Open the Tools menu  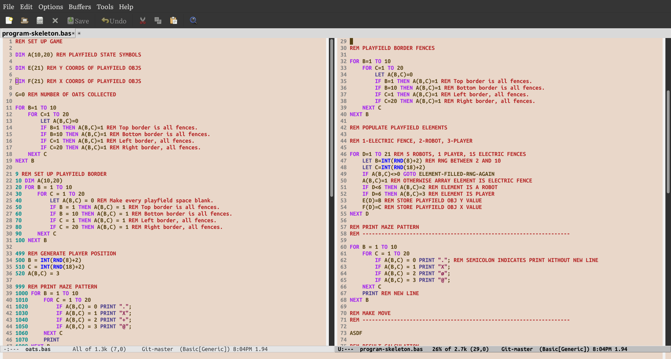[x=105, y=7]
